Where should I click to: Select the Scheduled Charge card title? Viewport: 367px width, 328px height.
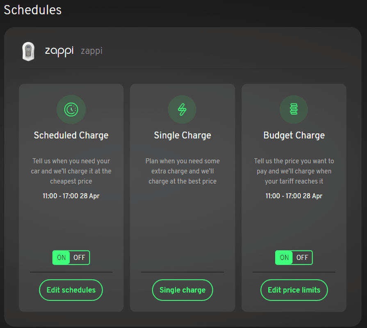[x=71, y=135]
